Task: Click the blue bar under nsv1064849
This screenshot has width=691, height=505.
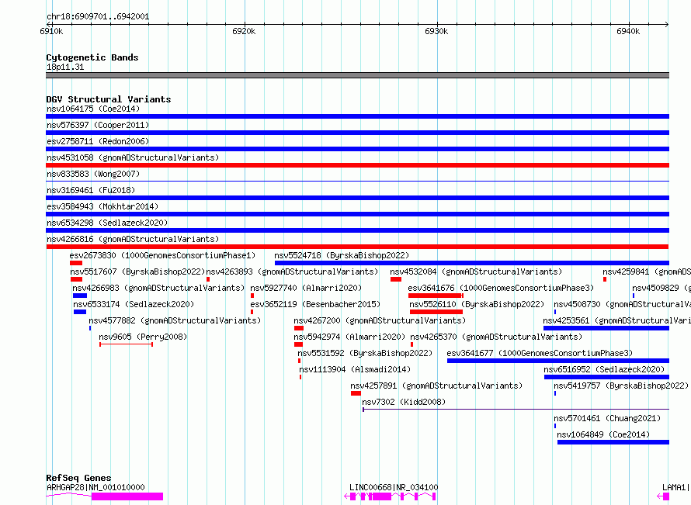Action: 613,442
